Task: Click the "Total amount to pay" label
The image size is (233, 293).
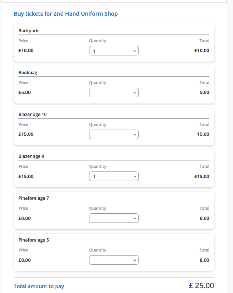Action: tap(39, 286)
